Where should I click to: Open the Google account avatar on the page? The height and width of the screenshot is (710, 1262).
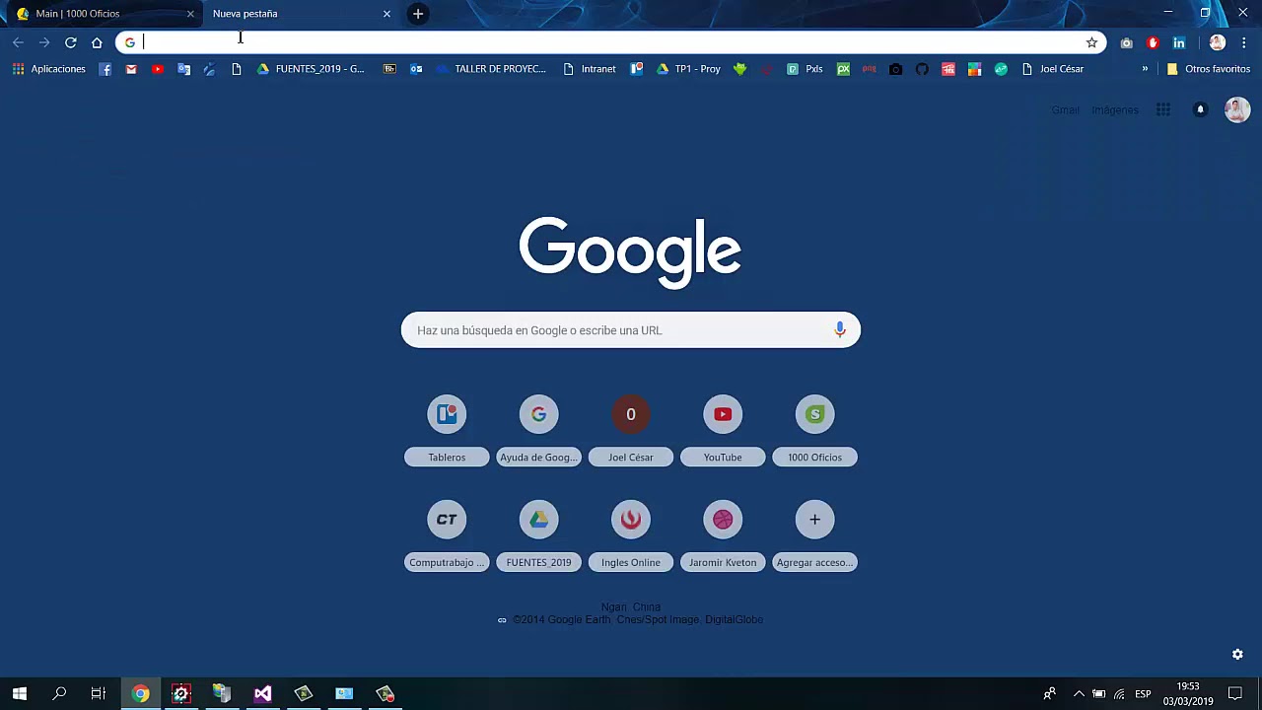click(1236, 109)
